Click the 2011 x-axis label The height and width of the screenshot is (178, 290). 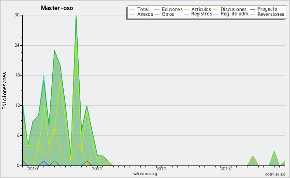pos(97,169)
